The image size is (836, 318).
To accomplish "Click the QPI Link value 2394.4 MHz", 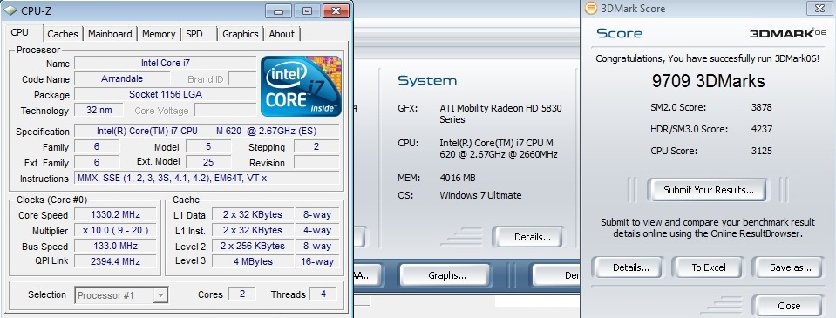I will (x=115, y=261).
